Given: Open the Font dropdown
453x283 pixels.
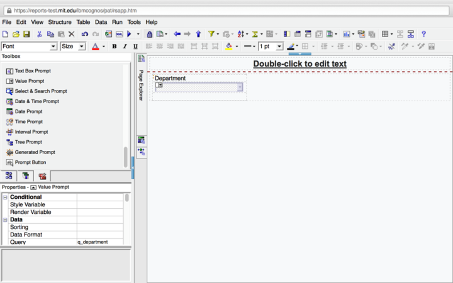Looking at the screenshot, I should pos(53,47).
